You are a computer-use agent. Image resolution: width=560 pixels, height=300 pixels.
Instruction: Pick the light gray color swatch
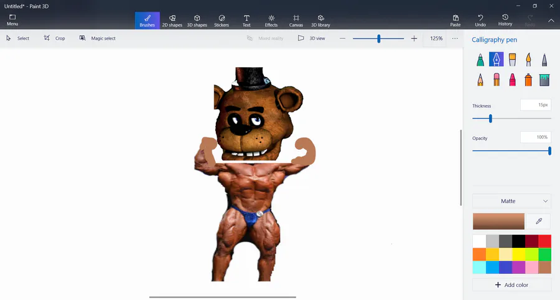(492, 242)
